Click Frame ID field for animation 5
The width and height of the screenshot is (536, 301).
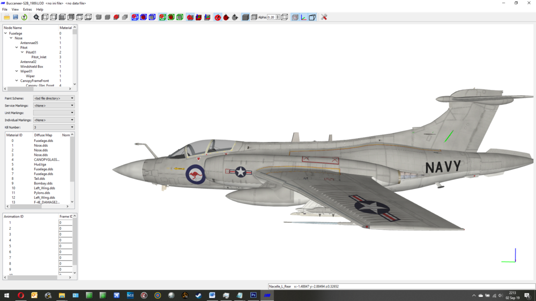(65, 246)
